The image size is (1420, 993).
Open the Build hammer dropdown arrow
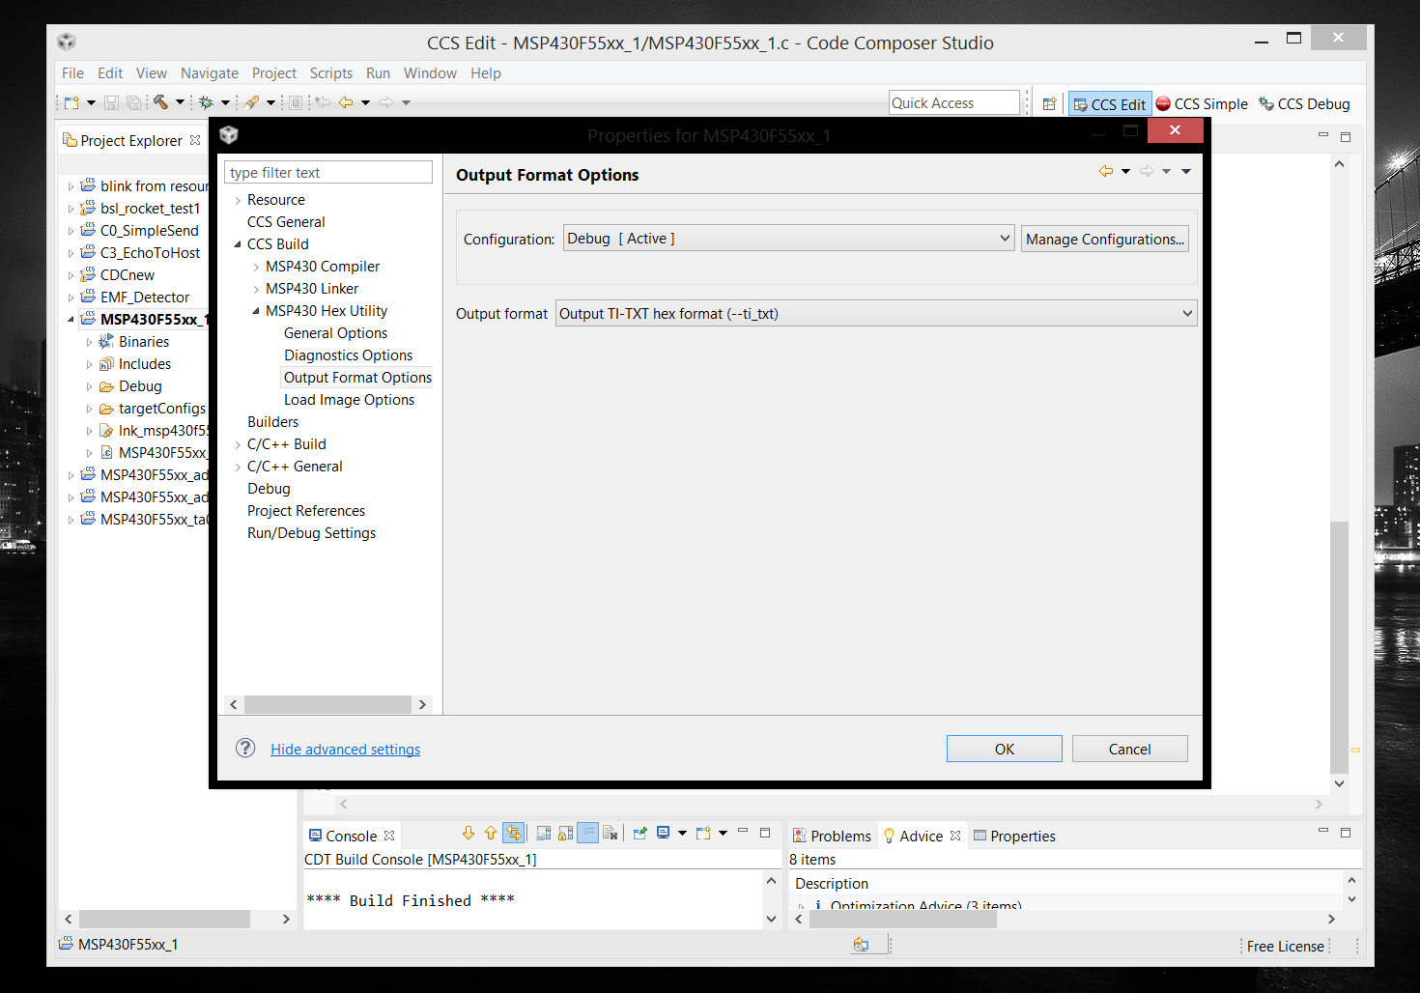[180, 102]
